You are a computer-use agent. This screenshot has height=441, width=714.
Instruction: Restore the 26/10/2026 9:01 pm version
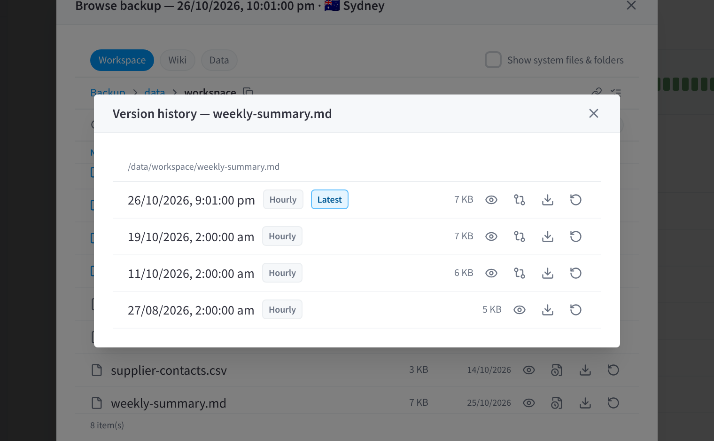(576, 200)
